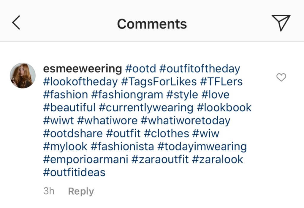Image resolution: width=304 pixels, height=208 pixels.
Task: Tap the #fashionista hashtag
Action: click(122, 146)
